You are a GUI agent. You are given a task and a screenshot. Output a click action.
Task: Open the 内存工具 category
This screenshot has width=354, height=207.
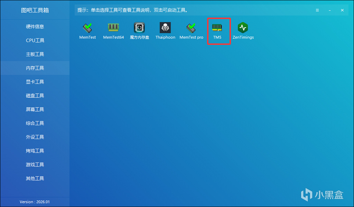[x=35, y=68]
